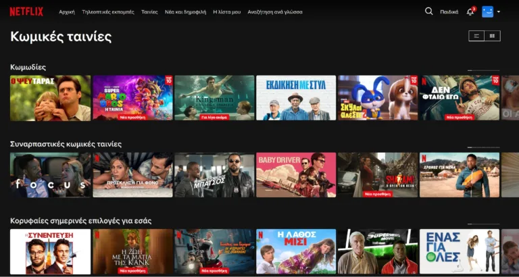Open Εκδίκηση με στυλ thumbnail
519x277 pixels.
pyautogui.click(x=296, y=98)
